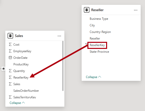This screenshot has height=111, width=145.
Task: Open the Sales table more options ellipsis
Action: pos(59,36)
